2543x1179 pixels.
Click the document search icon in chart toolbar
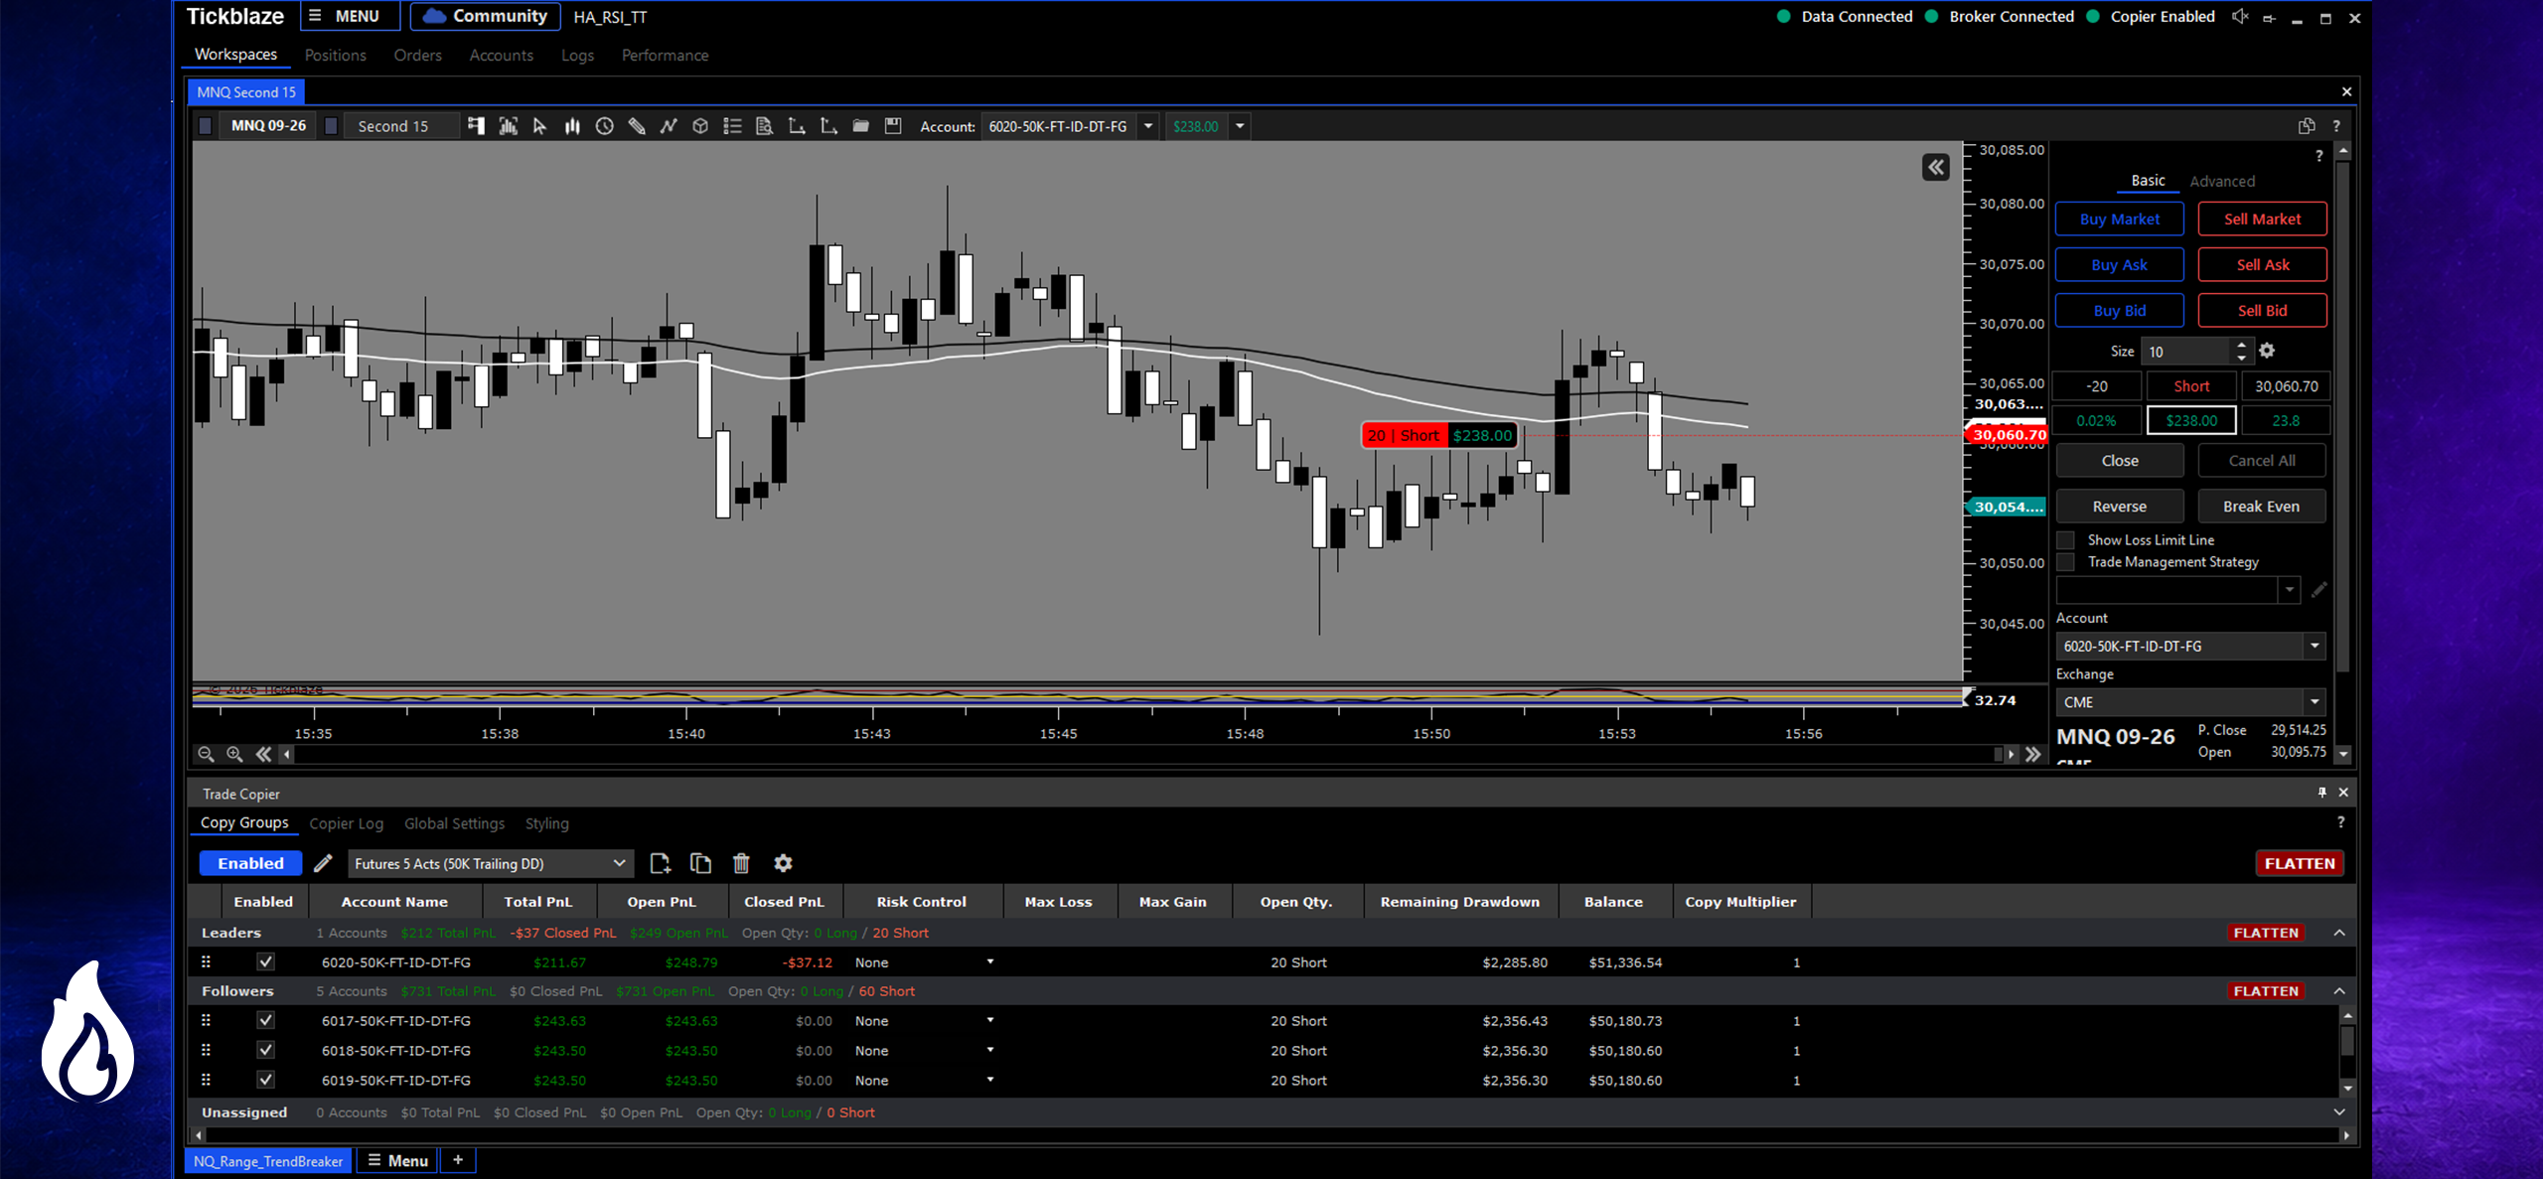[764, 126]
